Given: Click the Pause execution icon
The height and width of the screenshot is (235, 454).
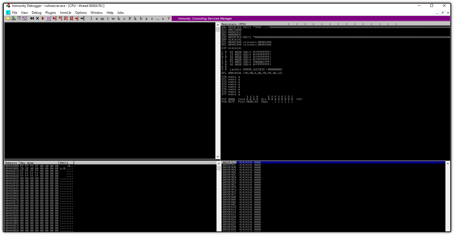Looking at the screenshot, I should click(49, 18).
